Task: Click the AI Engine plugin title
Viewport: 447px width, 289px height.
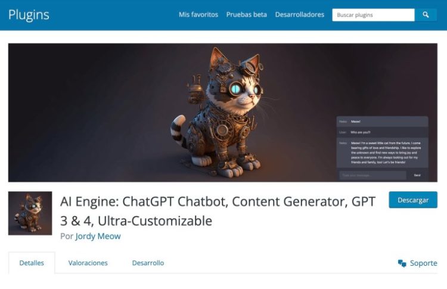Action: pos(218,211)
